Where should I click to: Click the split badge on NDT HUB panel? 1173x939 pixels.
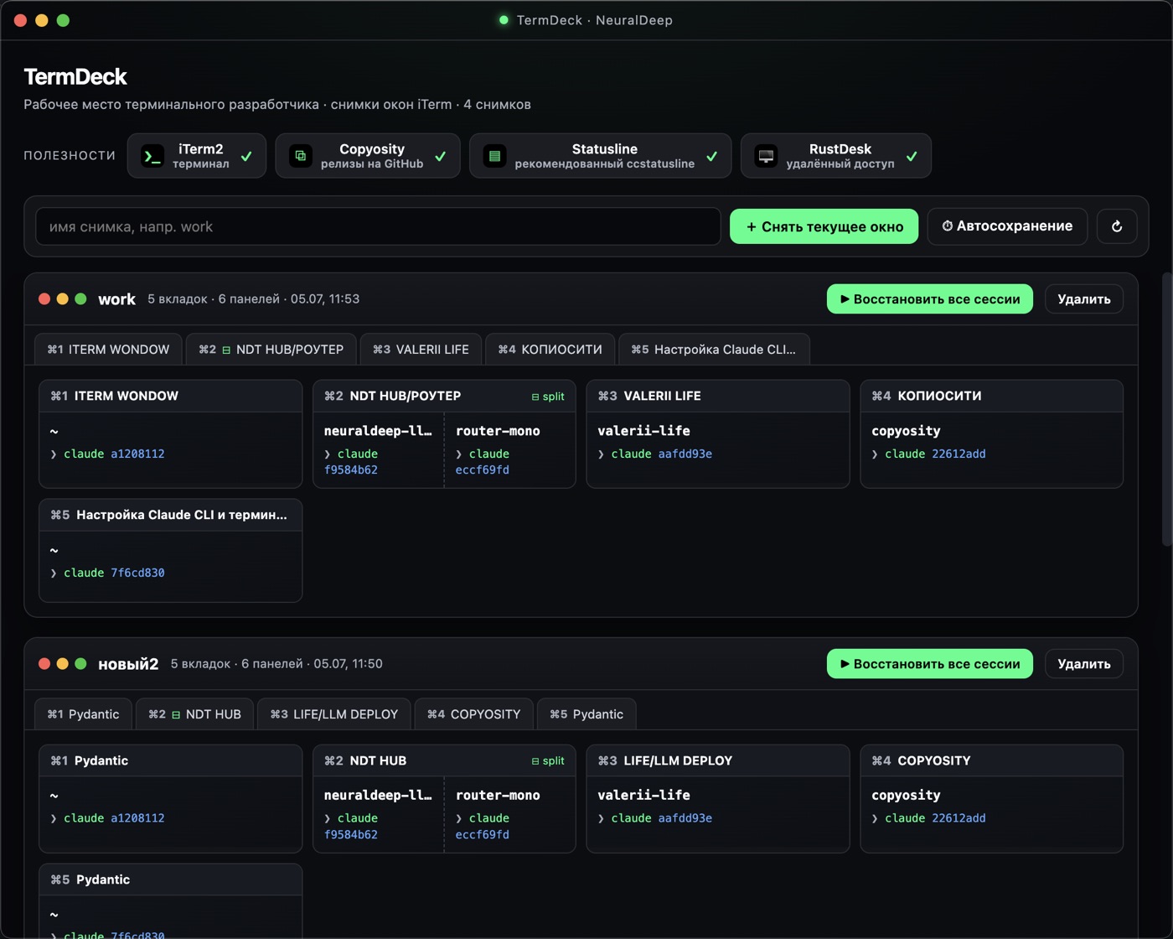coord(548,761)
